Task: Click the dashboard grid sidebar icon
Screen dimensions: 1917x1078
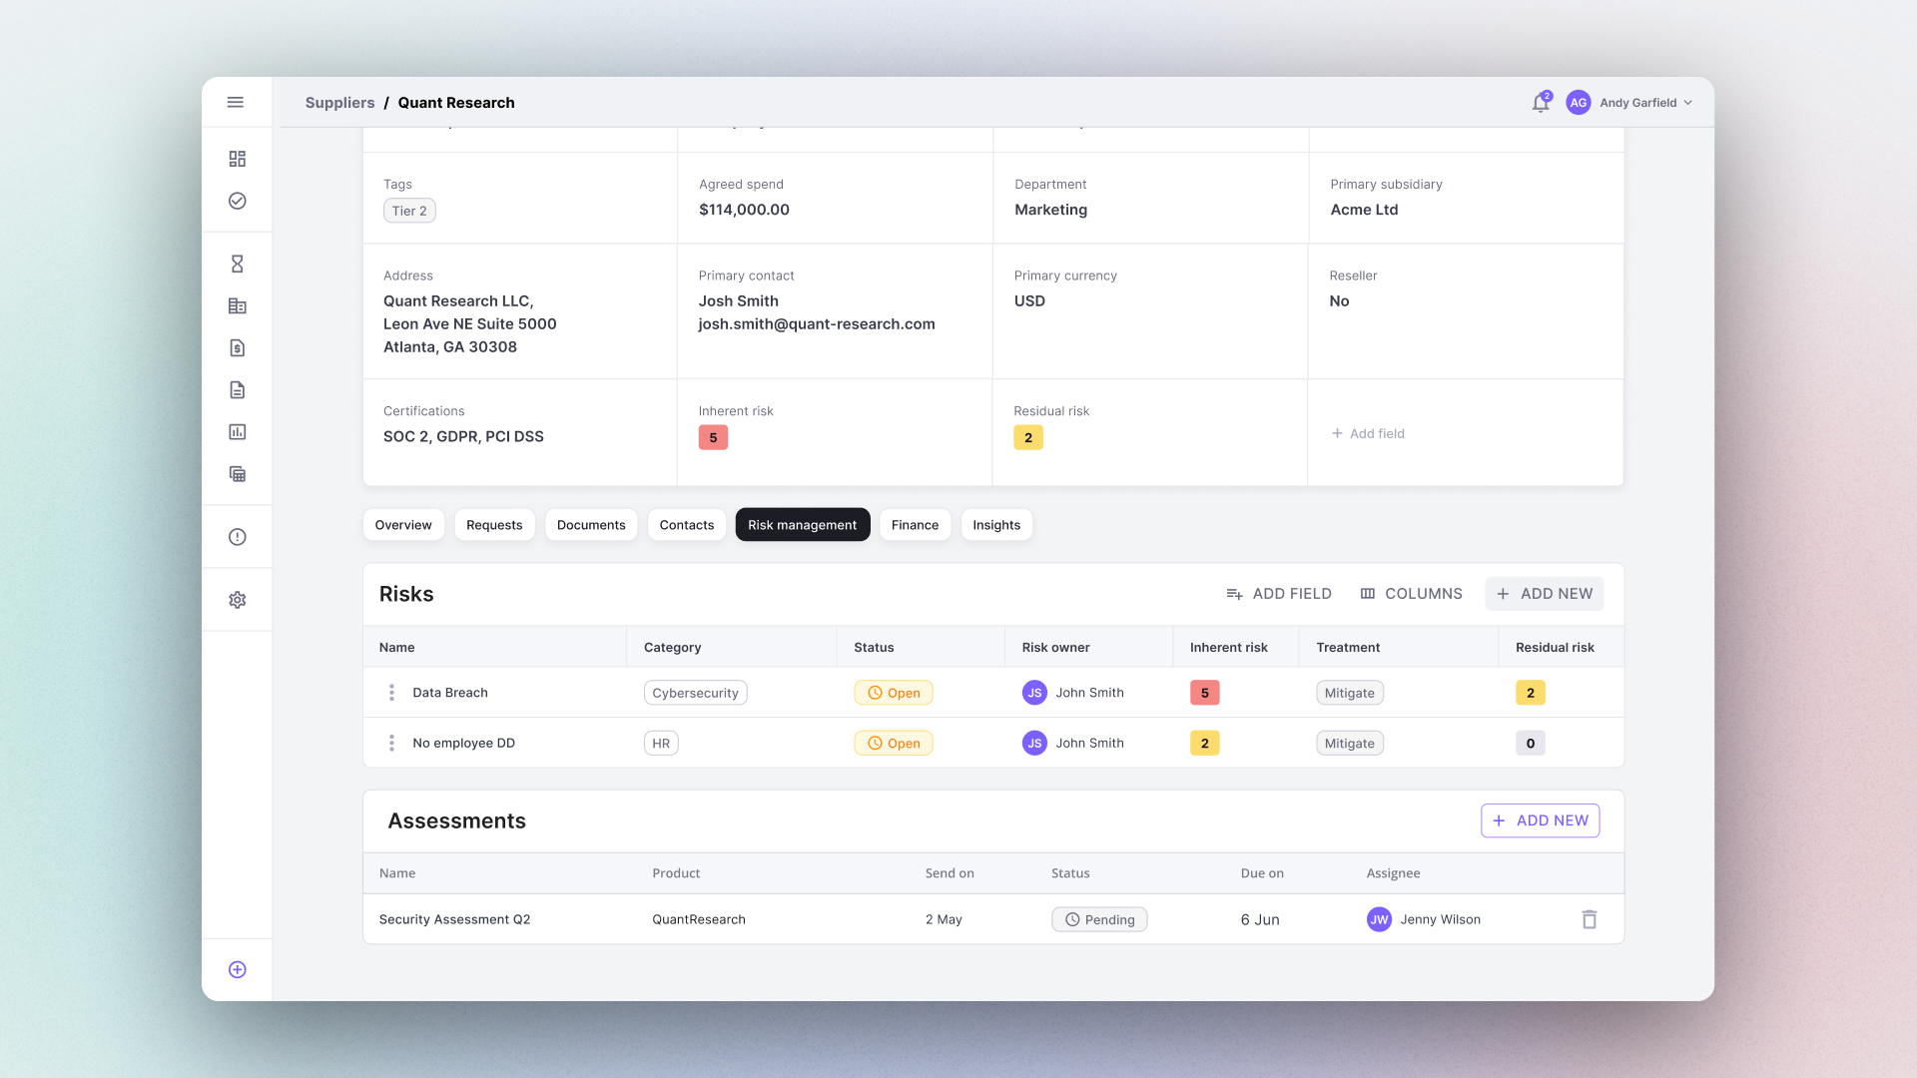Action: [237, 159]
